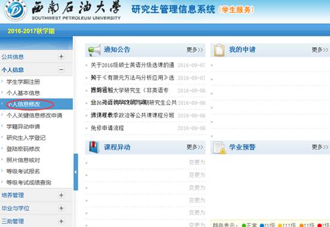This screenshot has height=227, width=330.
Task: Expand the 毕业与学位 section plus icon
Action: [x=61, y=208]
